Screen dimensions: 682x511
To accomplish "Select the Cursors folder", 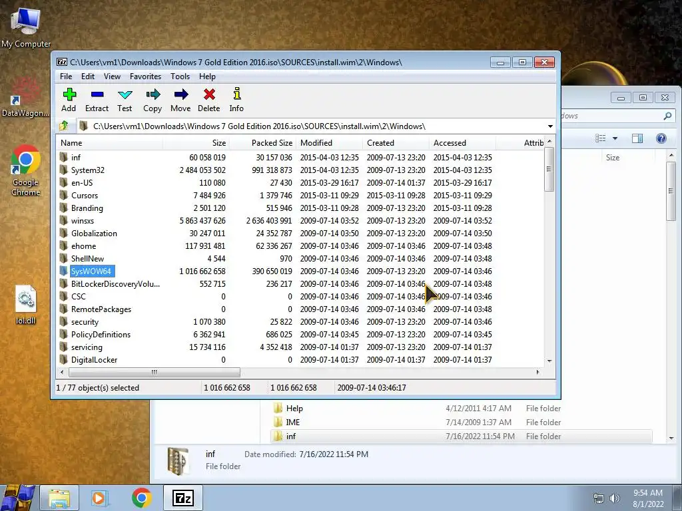I will [x=85, y=195].
